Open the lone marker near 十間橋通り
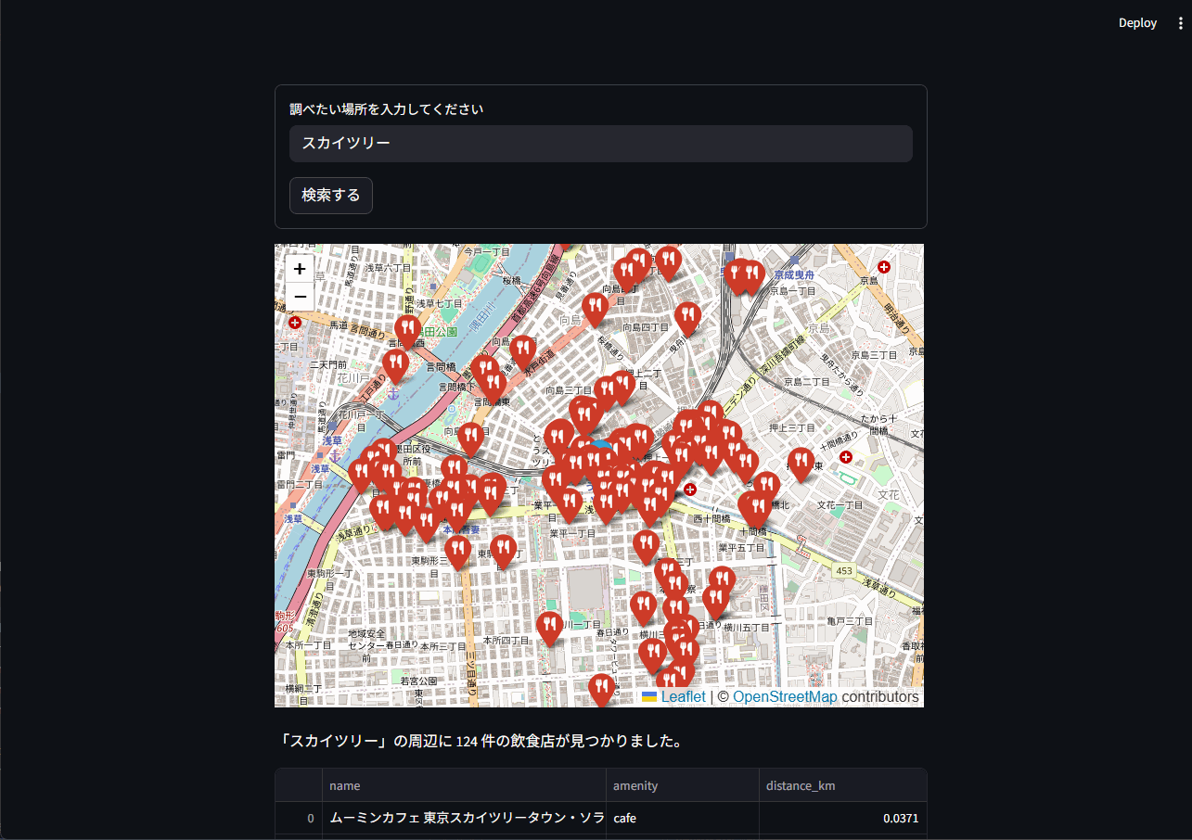Screen dimensions: 1192x840 [801, 464]
